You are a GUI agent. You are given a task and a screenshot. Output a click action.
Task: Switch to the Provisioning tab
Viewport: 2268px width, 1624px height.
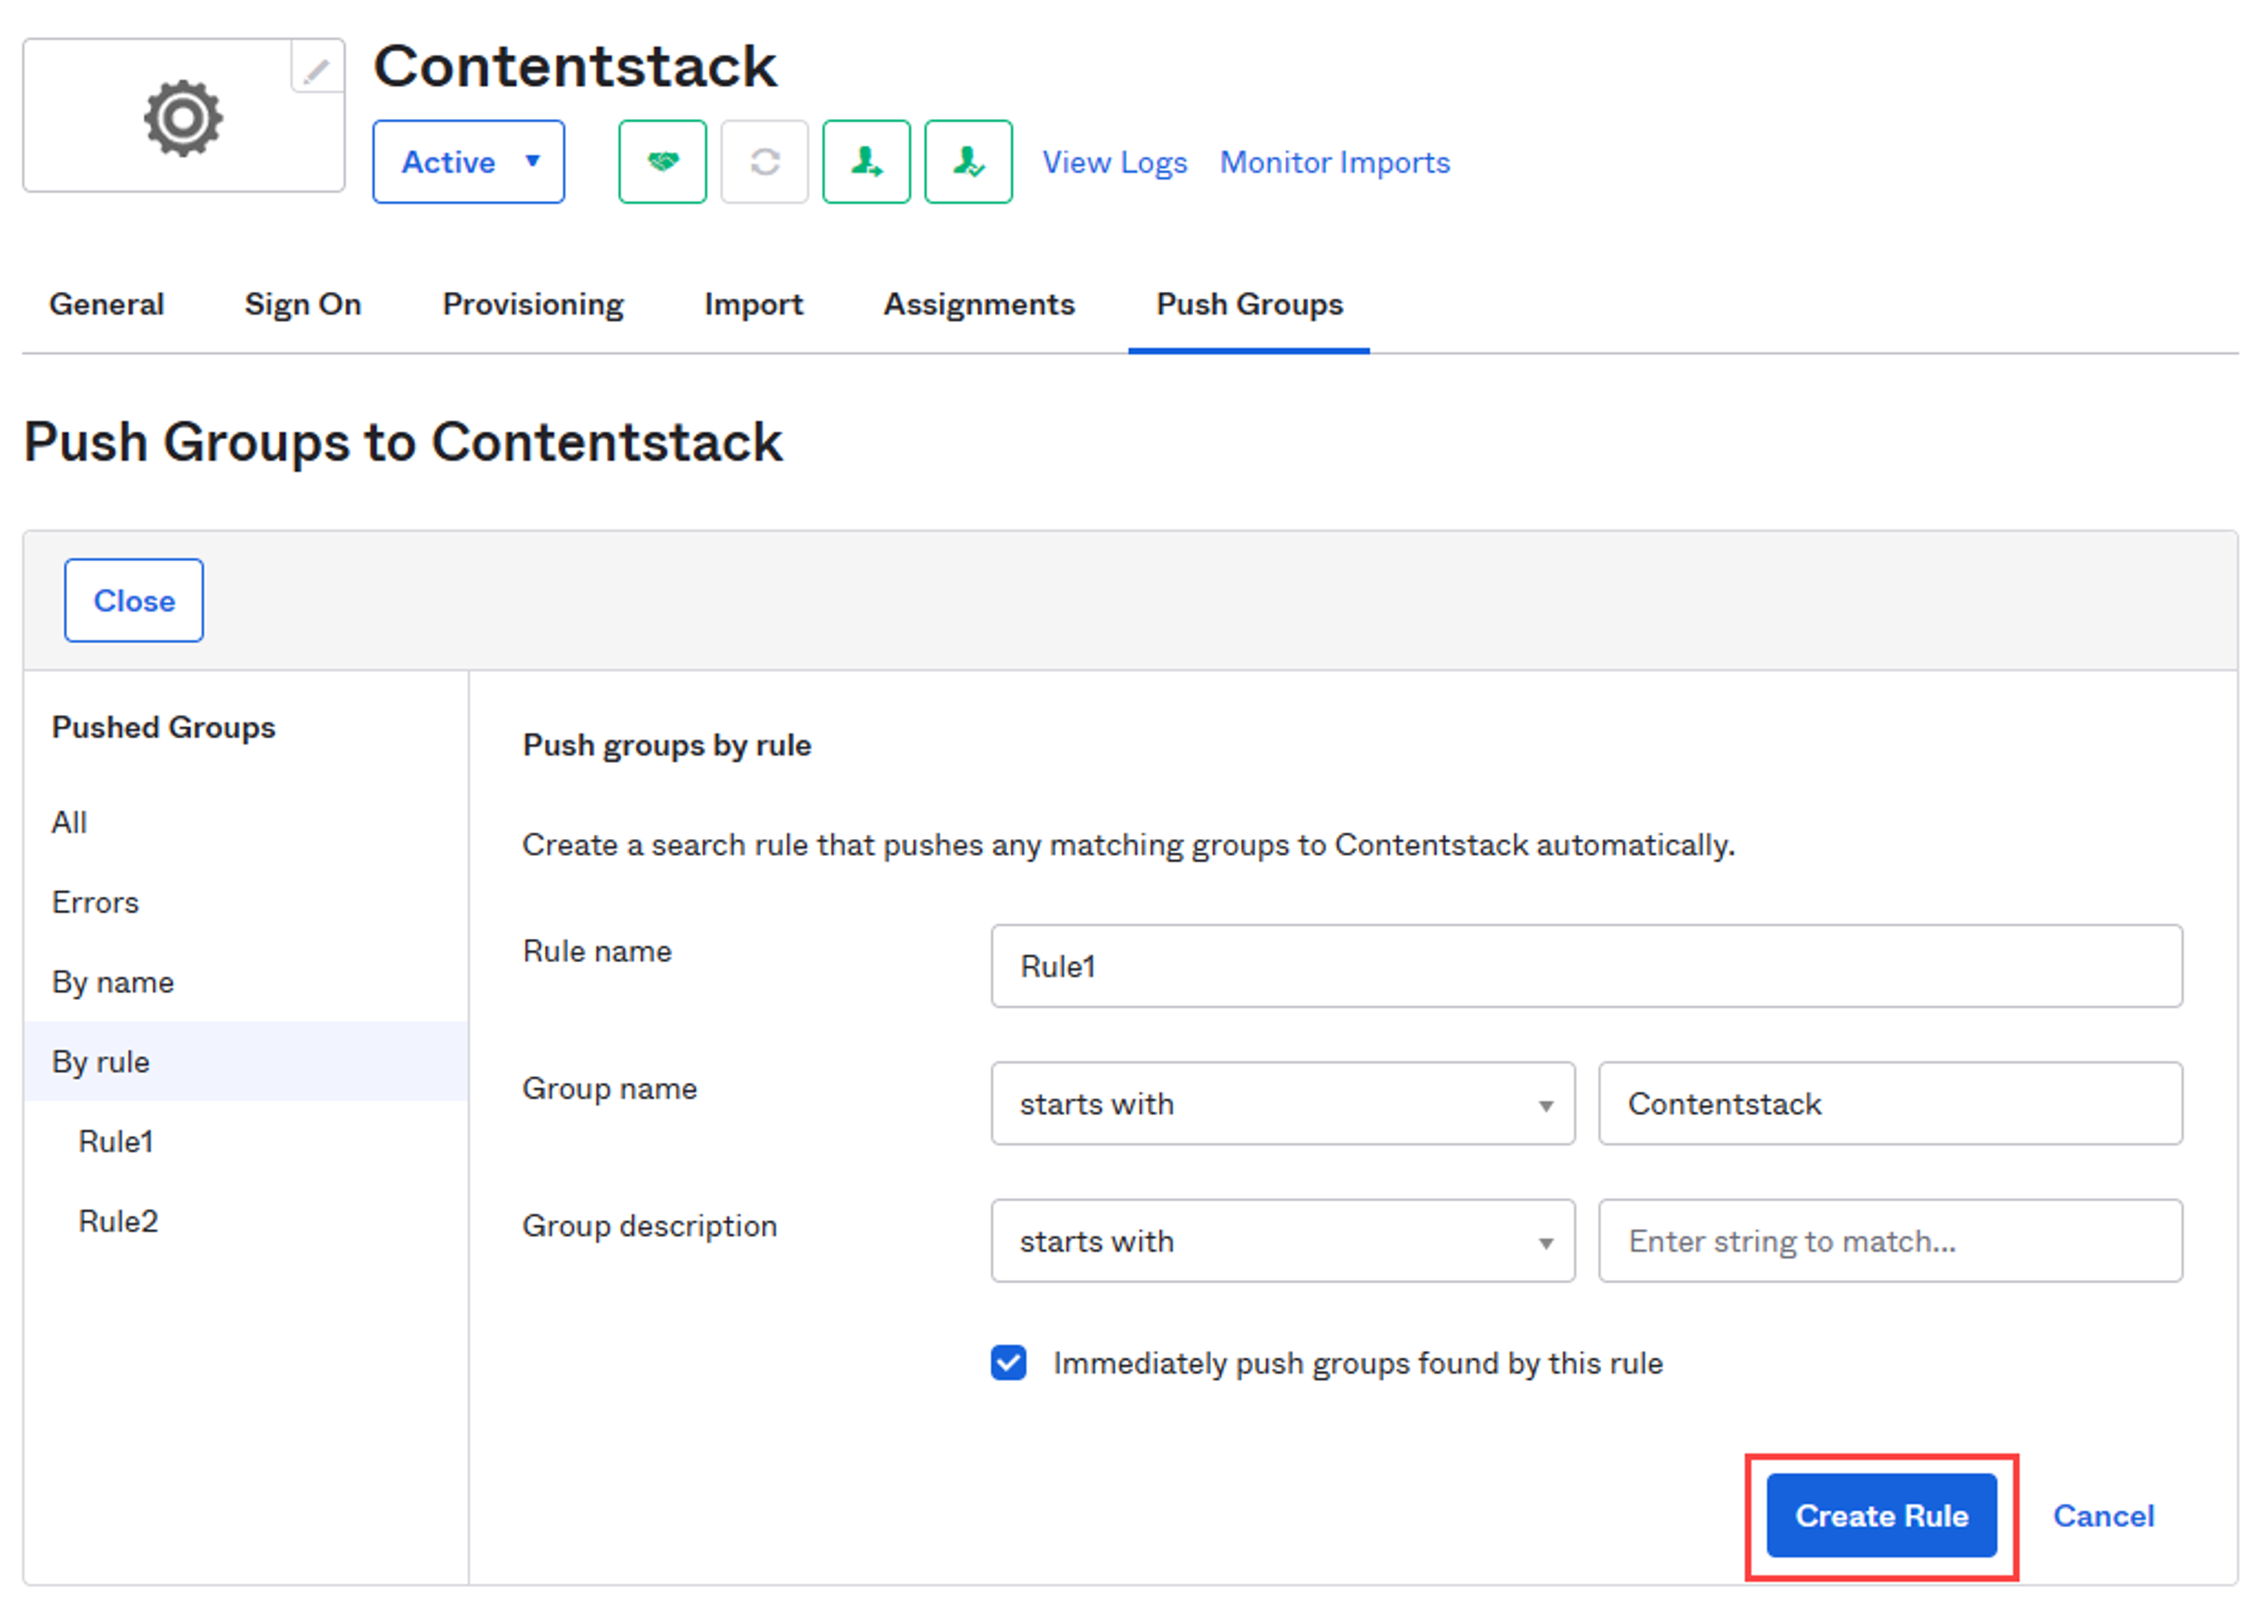tap(533, 304)
